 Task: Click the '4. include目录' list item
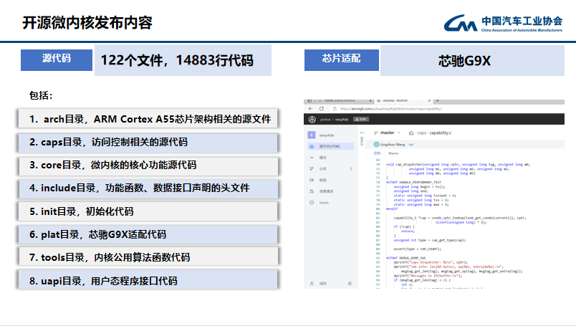(148, 188)
